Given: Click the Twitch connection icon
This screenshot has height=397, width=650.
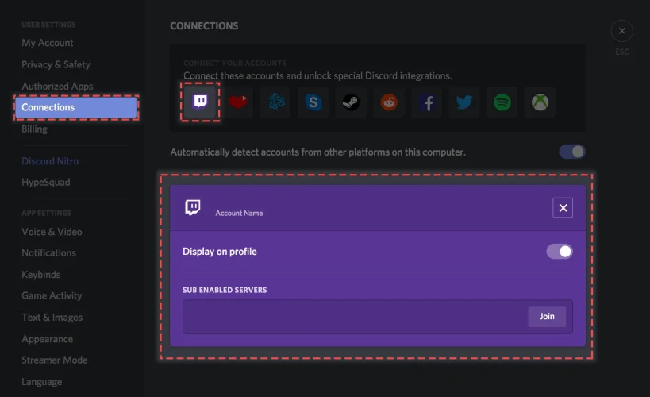Looking at the screenshot, I should tap(201, 102).
